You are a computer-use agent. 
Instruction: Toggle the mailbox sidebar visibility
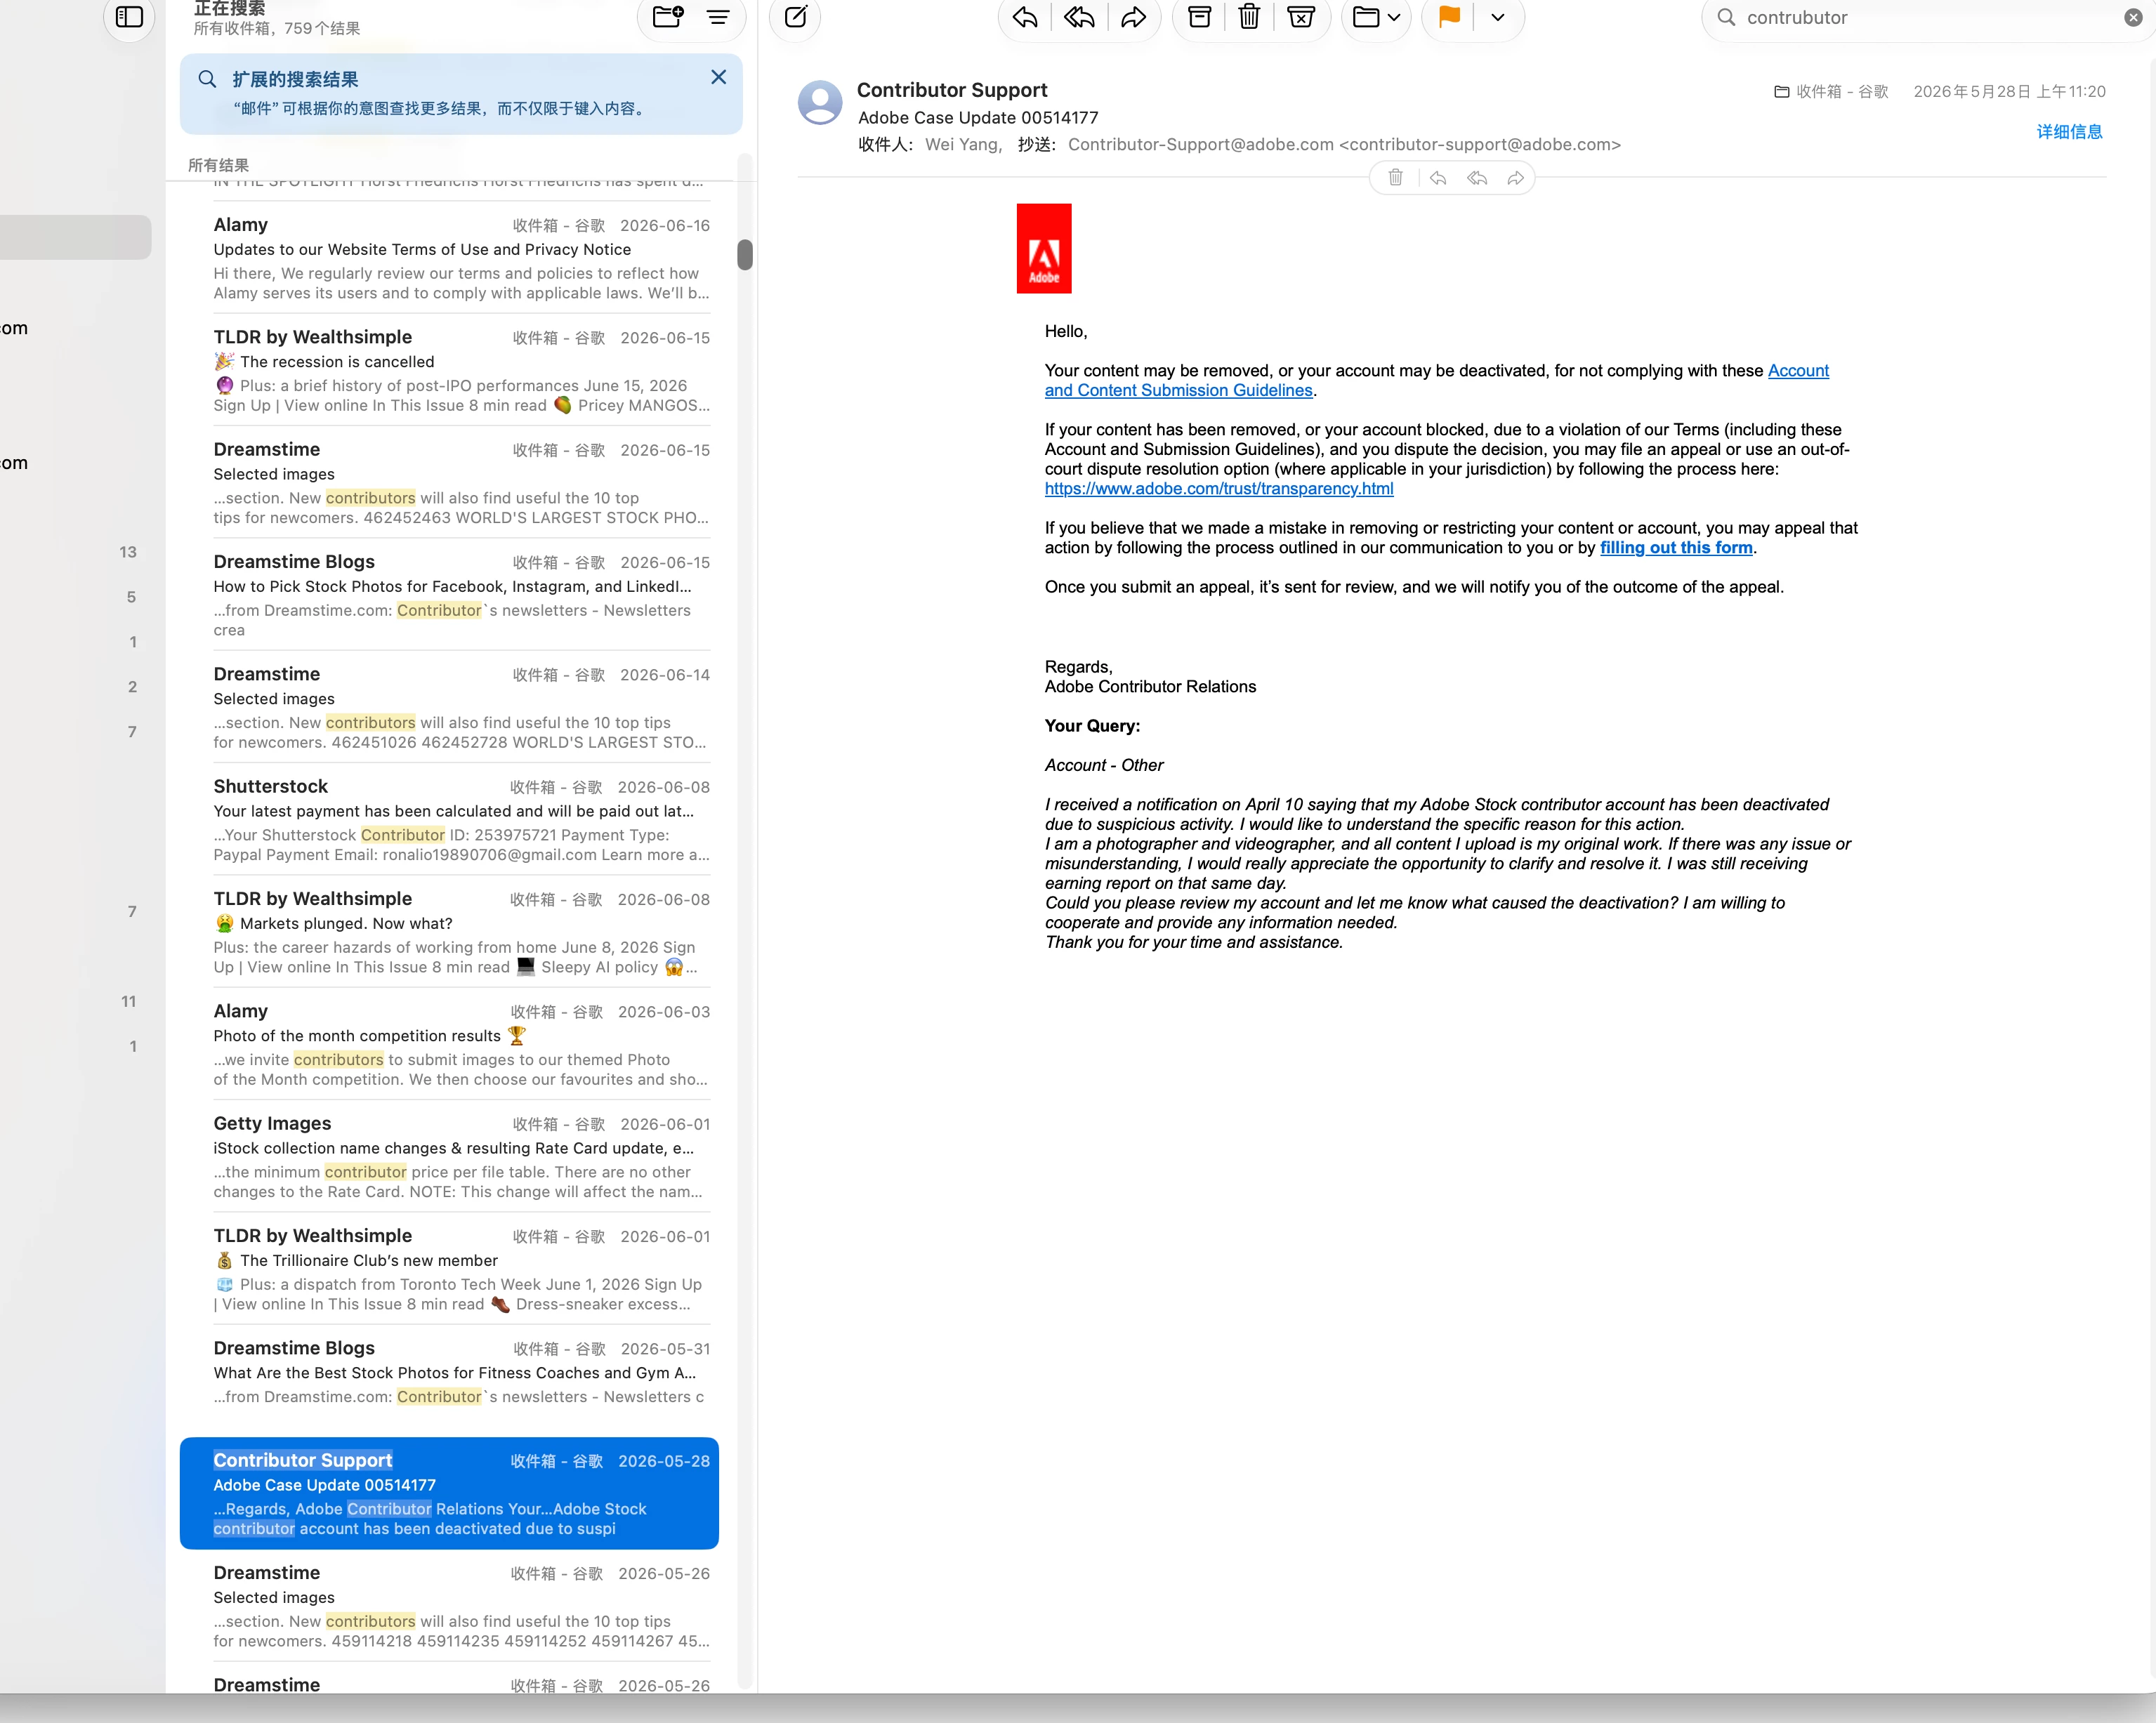click(129, 17)
